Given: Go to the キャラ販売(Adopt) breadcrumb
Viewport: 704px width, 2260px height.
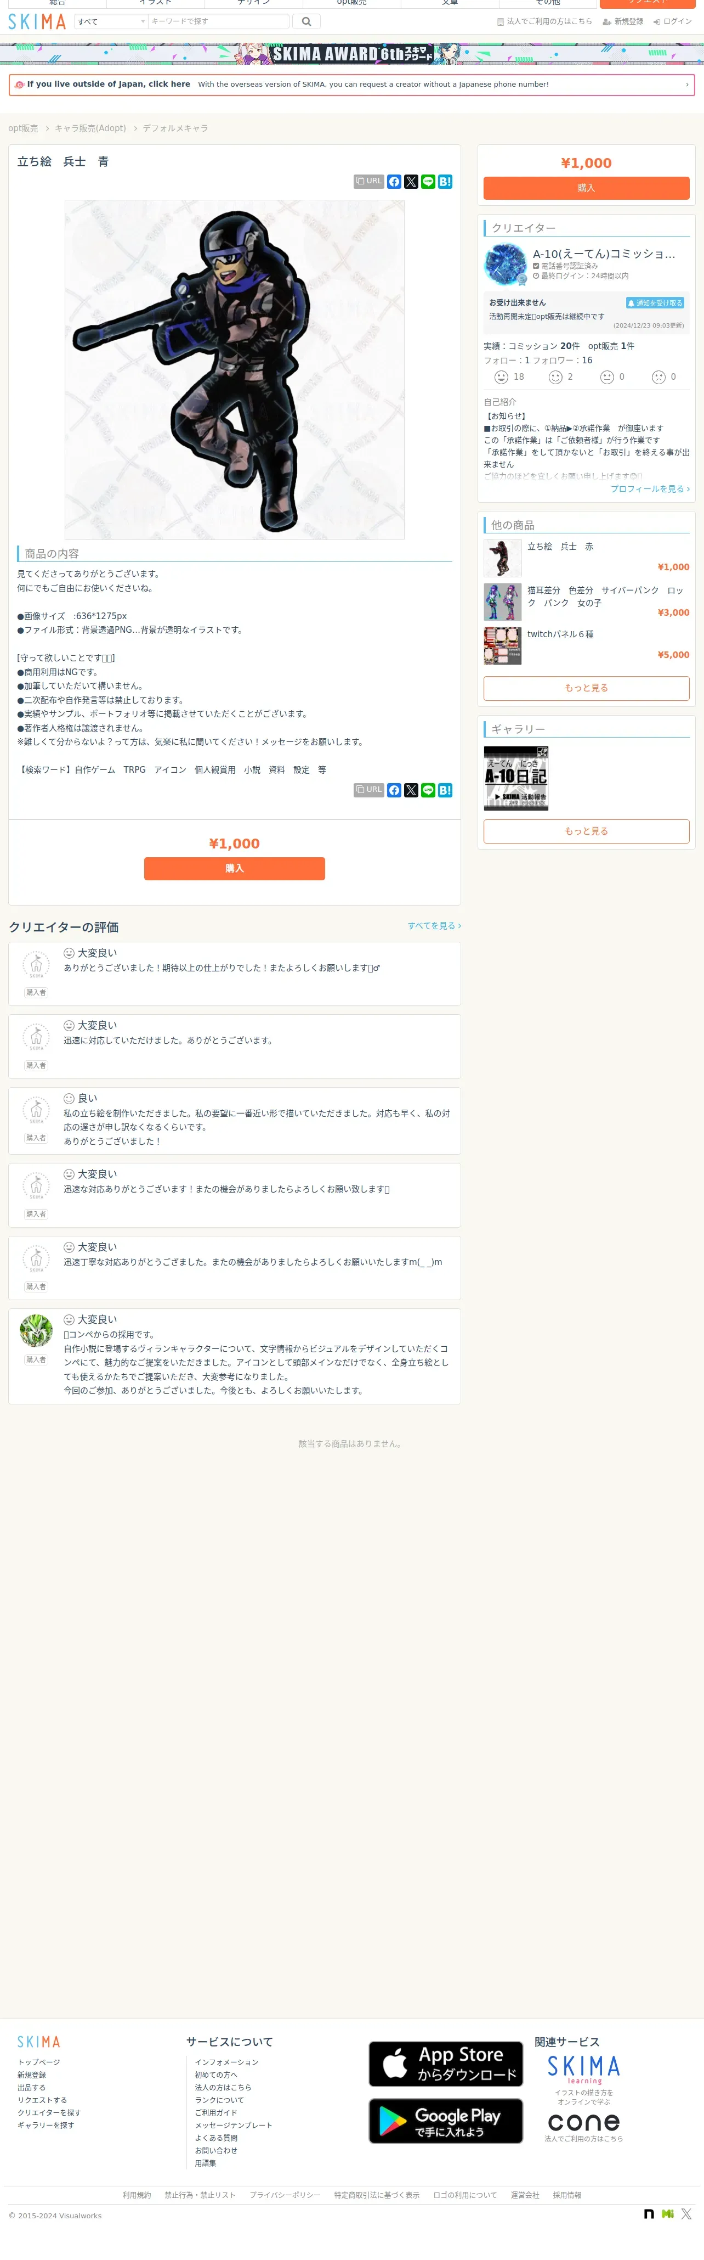Looking at the screenshot, I should [x=90, y=128].
